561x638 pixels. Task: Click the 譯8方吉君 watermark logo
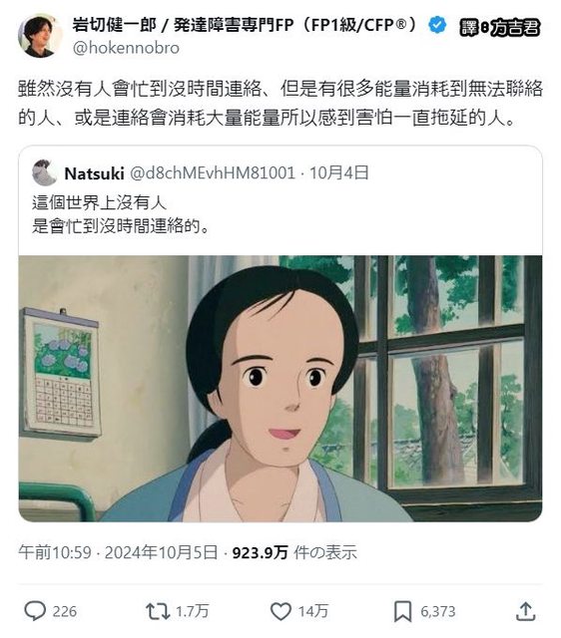[500, 28]
